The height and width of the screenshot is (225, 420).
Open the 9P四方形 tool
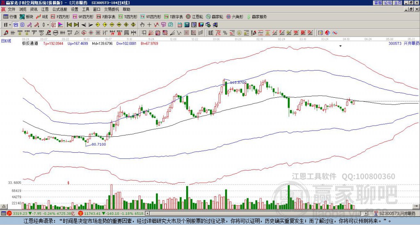83,16
